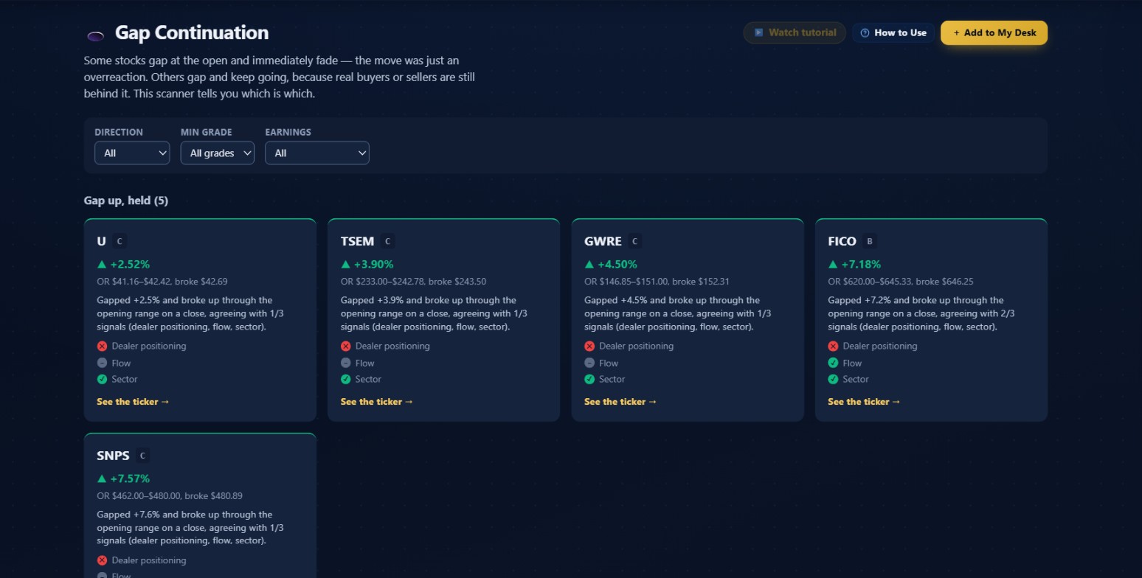This screenshot has height=578, width=1142.
Task: Click grade C badge next to SNPS
Action: [142, 456]
